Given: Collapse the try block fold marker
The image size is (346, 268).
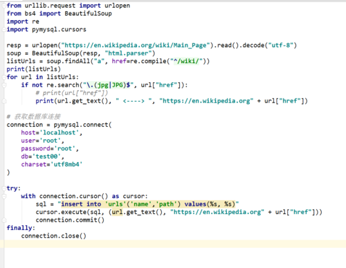Looking at the screenshot, I should point(3,188).
